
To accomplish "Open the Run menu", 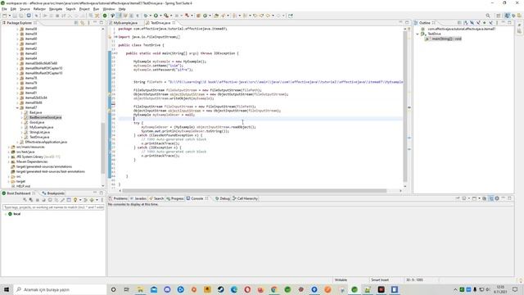I will [x=97, y=9].
